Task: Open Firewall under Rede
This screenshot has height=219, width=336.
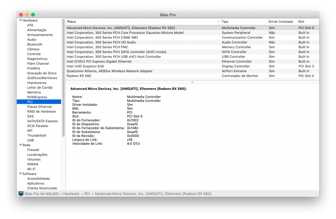Action: coord(33,150)
